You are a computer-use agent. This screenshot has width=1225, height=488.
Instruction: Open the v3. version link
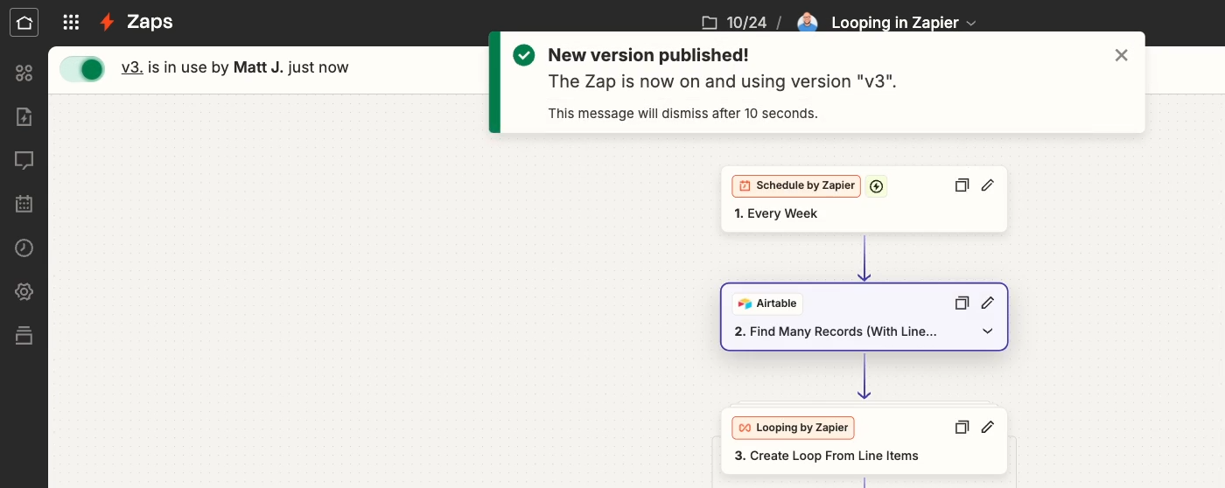pyautogui.click(x=132, y=67)
